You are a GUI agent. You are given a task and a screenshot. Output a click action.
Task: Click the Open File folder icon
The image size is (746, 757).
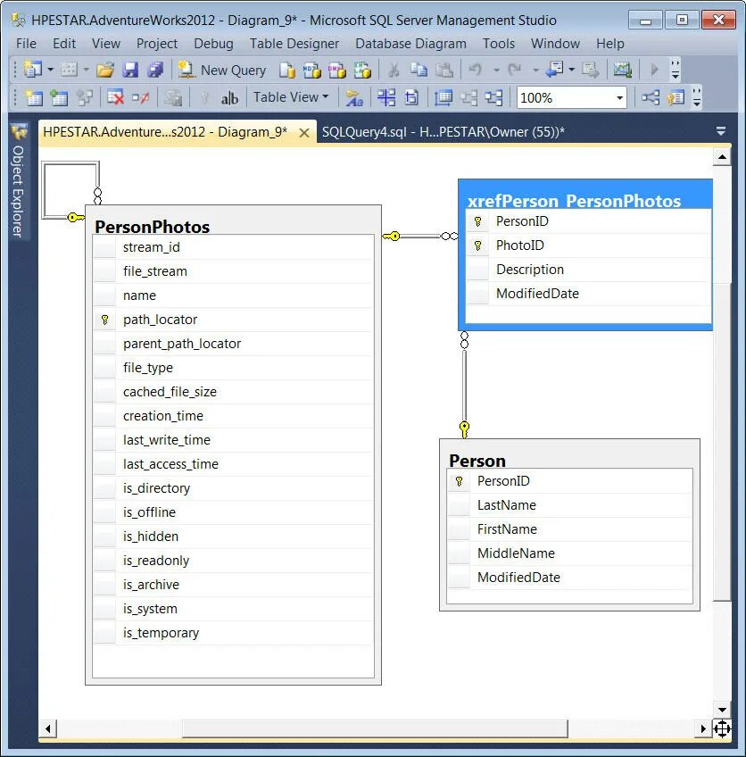click(x=104, y=70)
